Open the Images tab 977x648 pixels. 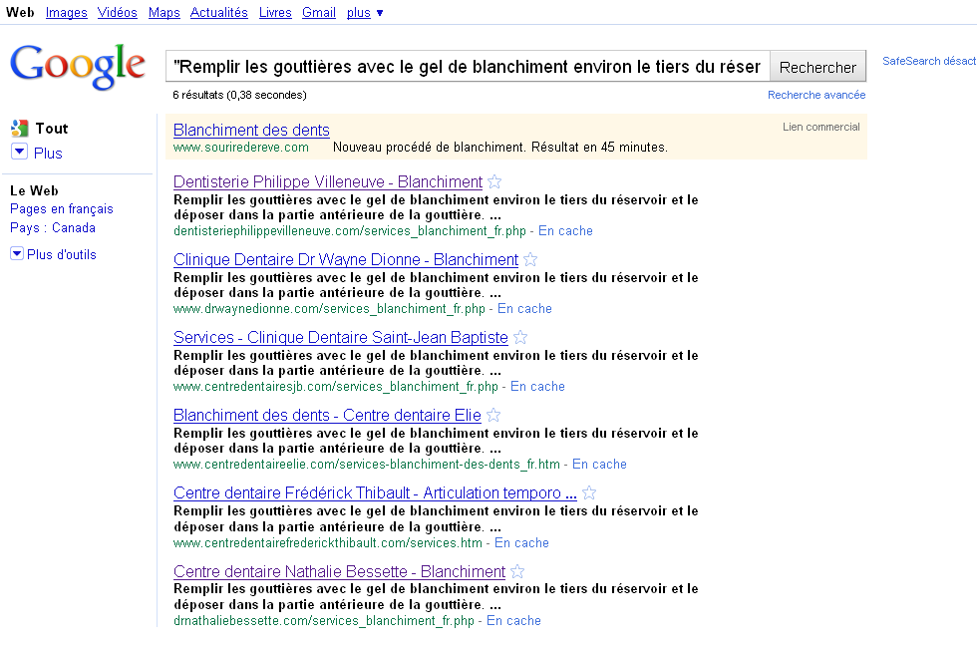tap(66, 12)
